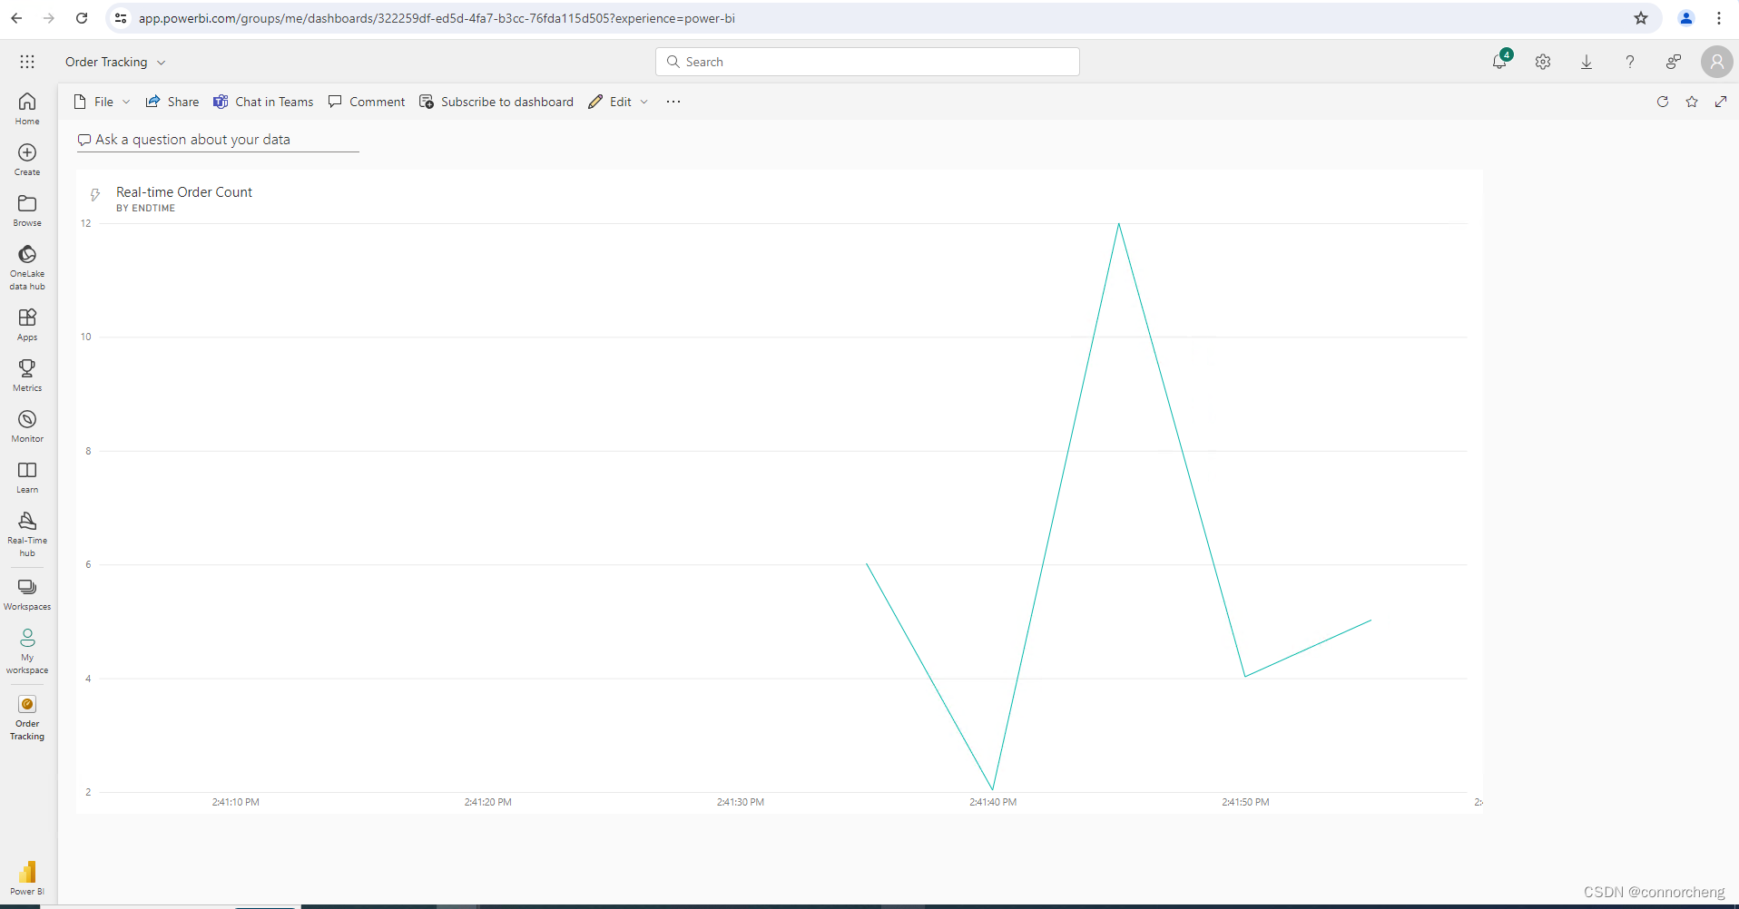Go to Home in sidebar
Screen dimensions: 1739x909
[x=27, y=108]
